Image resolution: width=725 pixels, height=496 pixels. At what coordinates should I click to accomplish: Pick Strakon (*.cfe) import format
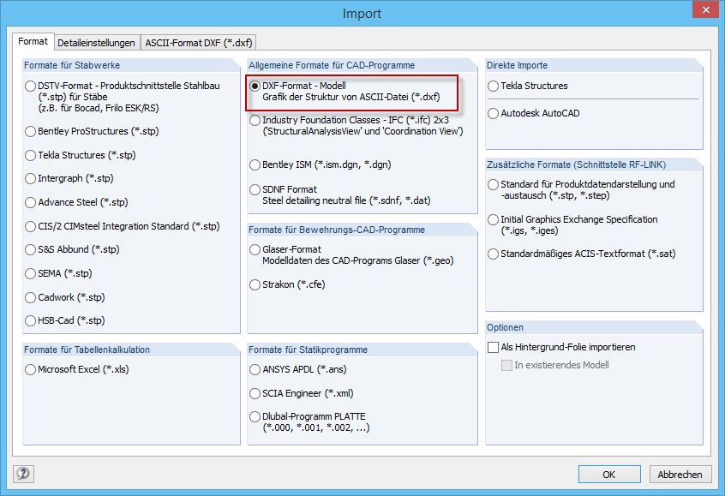click(x=255, y=284)
